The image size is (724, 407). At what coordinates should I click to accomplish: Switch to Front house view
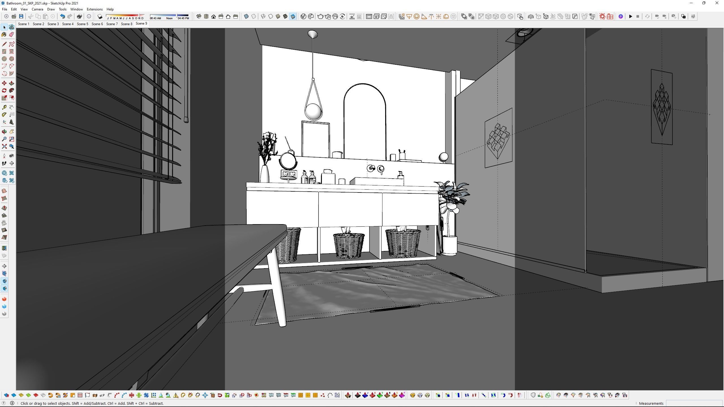(x=214, y=16)
